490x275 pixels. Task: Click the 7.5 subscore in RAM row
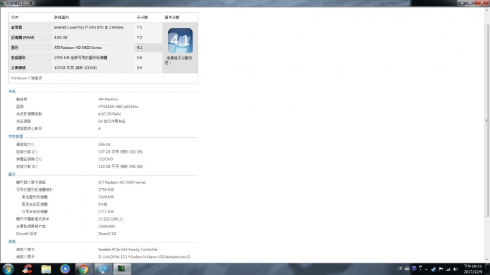click(140, 37)
